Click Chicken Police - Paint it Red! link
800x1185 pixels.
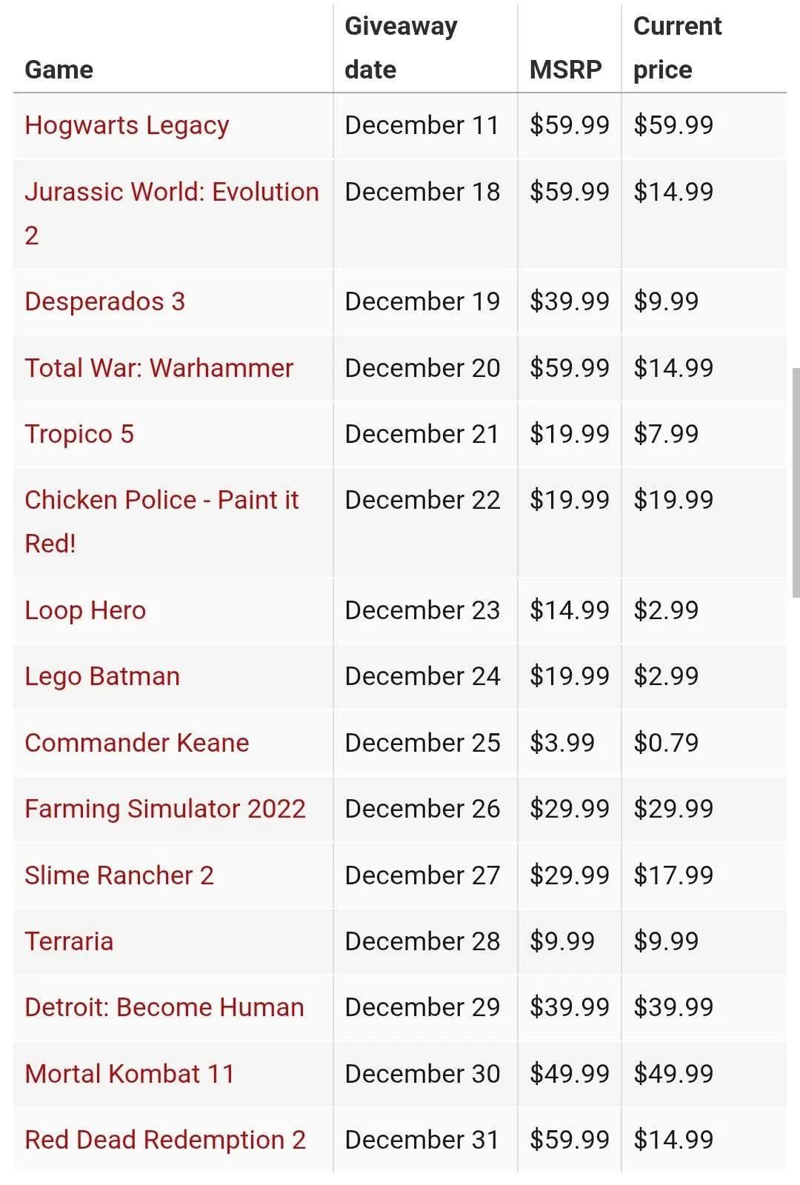161,500
